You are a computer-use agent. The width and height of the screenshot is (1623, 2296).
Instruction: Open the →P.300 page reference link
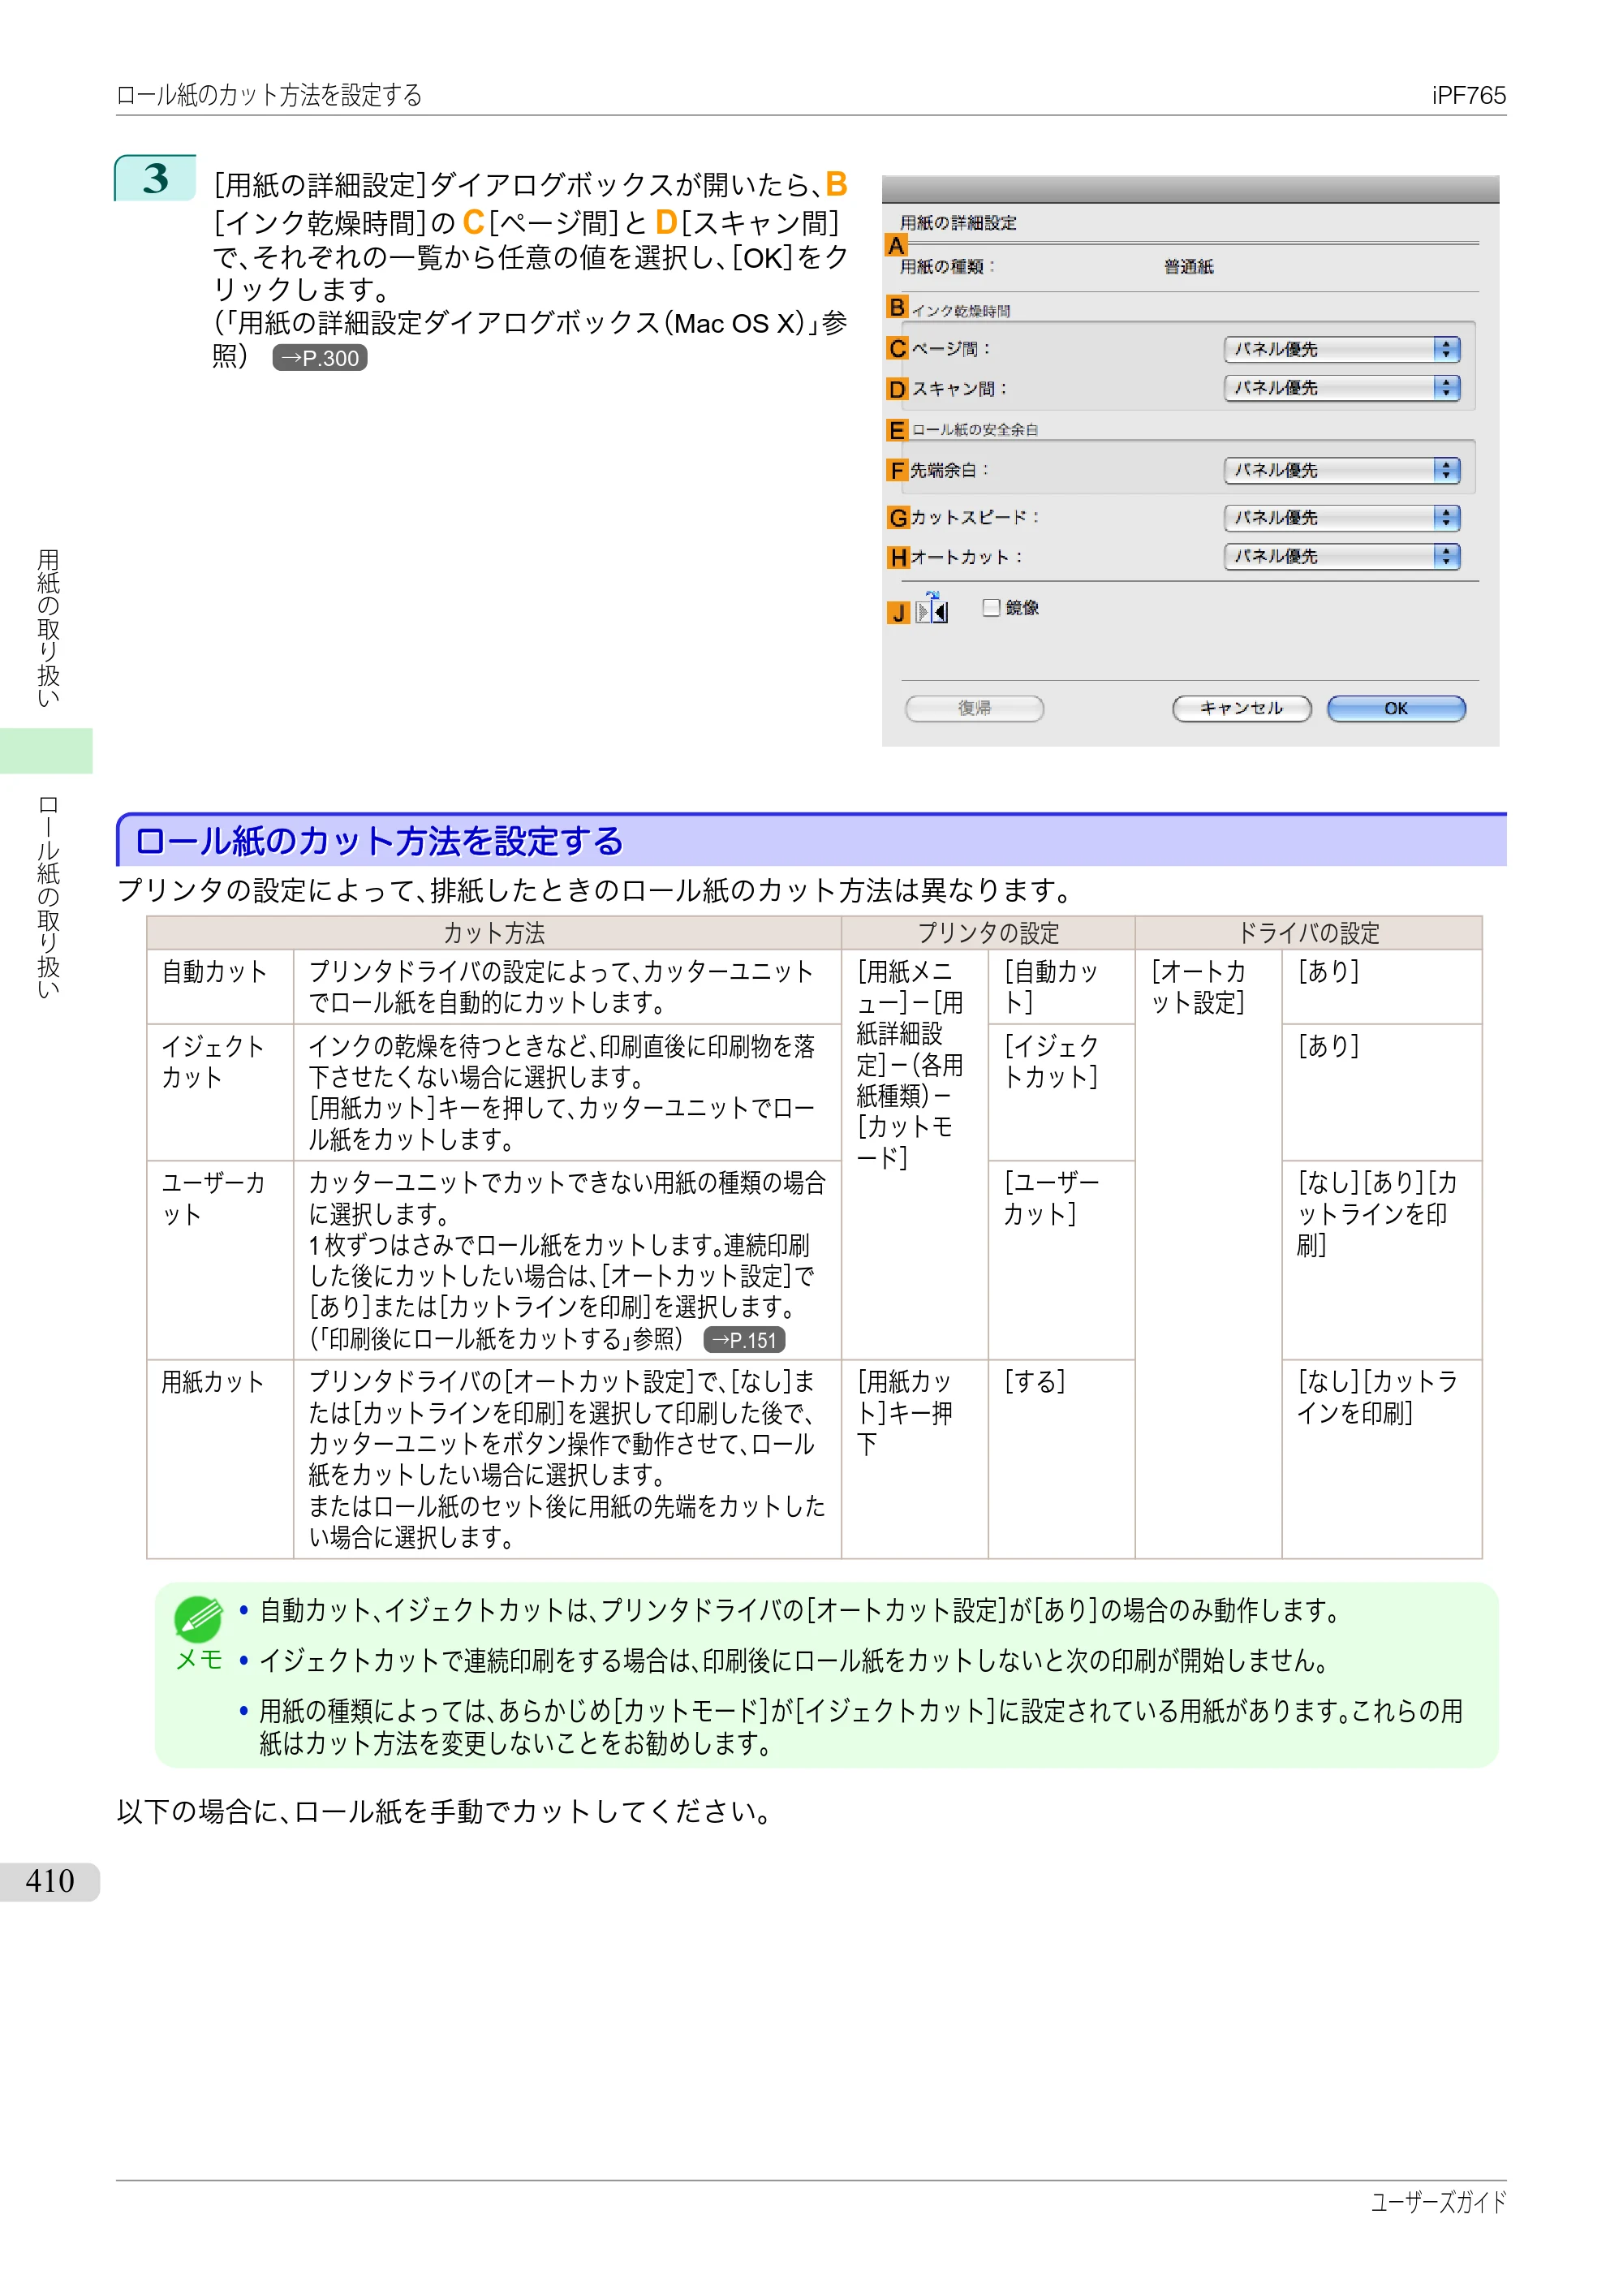pos(320,358)
